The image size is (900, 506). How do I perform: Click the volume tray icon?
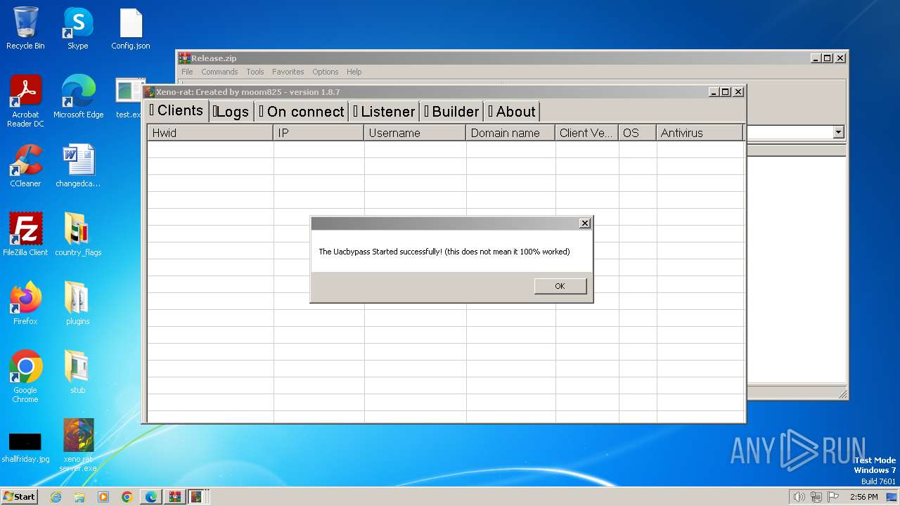click(x=799, y=497)
